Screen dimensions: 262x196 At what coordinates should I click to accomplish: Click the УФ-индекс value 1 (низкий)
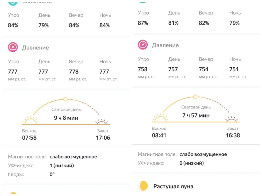[62, 165]
